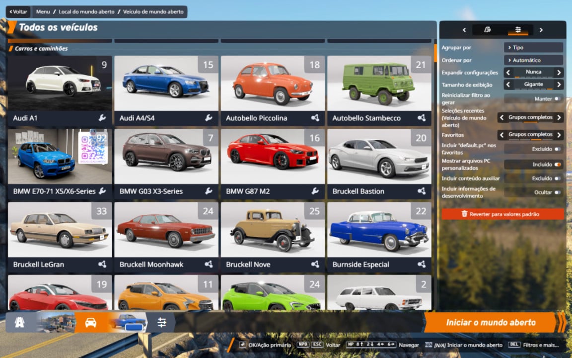Click OK/Ação primária hint at bottom

tap(265, 345)
